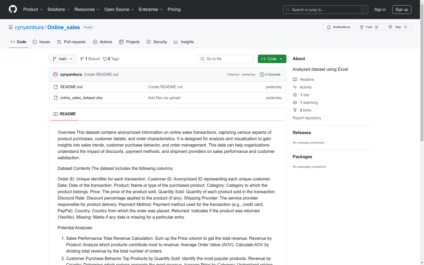The image size is (424, 265).
Task: Open the Activity link in About
Action: [302, 87]
